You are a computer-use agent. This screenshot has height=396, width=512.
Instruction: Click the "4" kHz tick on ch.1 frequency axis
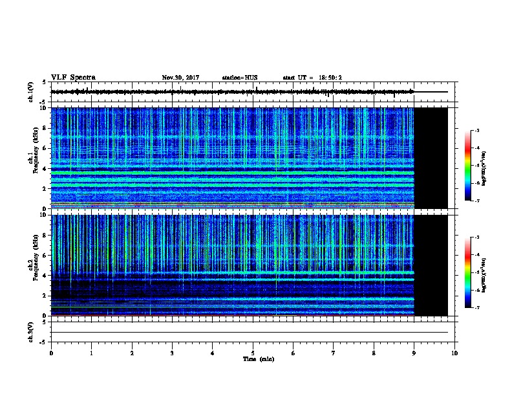45,169
